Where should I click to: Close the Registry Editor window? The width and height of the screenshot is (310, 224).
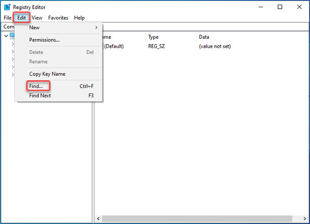coord(300,7)
